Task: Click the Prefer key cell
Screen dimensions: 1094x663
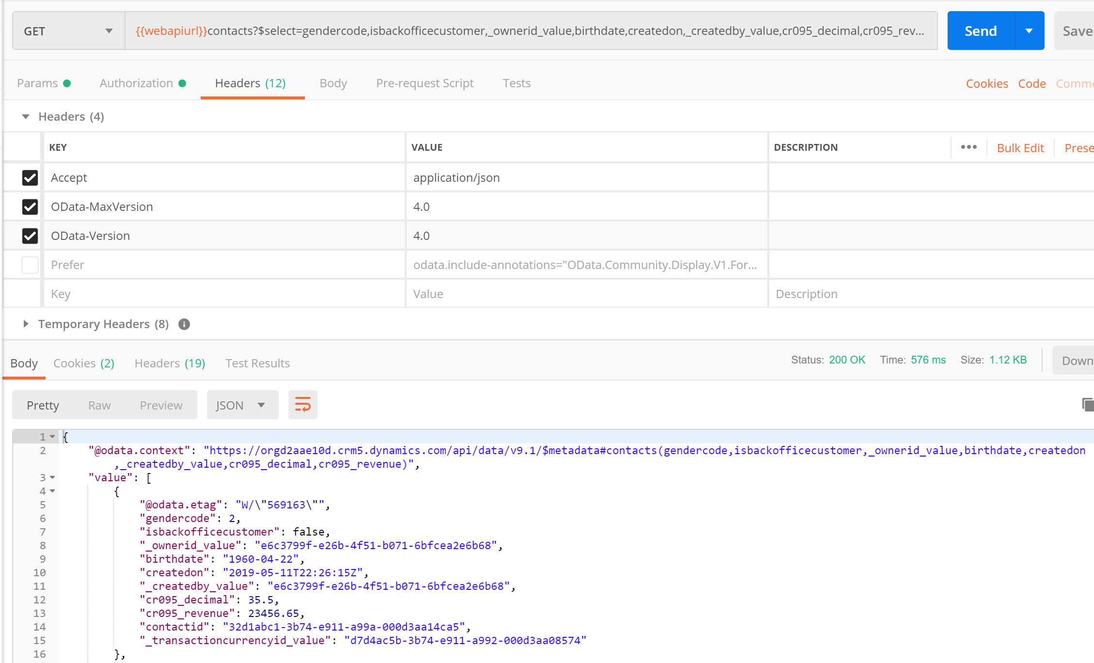Action: [x=224, y=265]
